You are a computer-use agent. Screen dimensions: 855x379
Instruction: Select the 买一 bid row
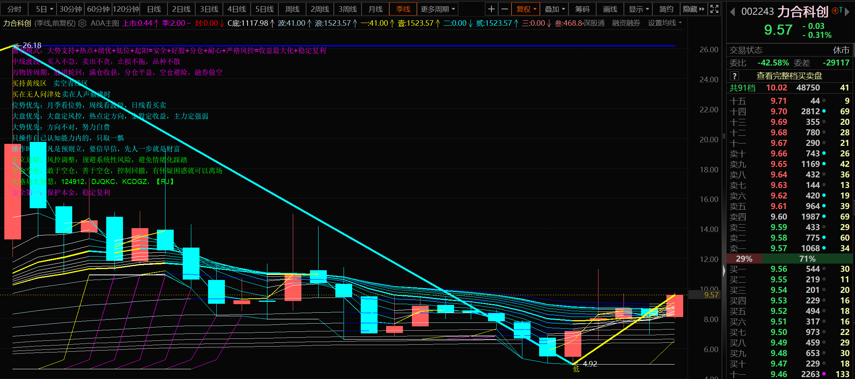click(x=790, y=269)
